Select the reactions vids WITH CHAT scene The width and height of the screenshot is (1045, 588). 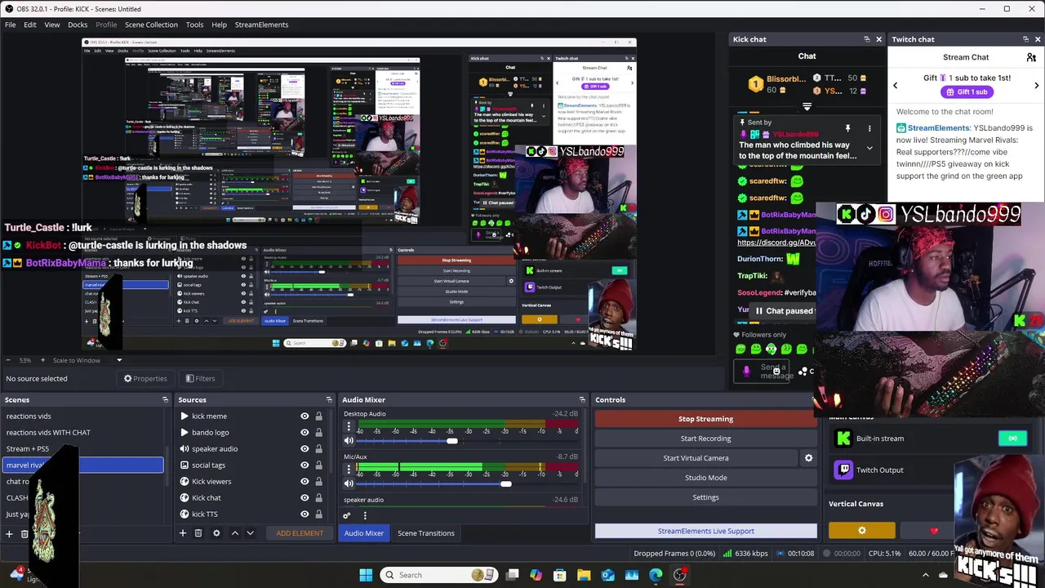[x=48, y=433]
